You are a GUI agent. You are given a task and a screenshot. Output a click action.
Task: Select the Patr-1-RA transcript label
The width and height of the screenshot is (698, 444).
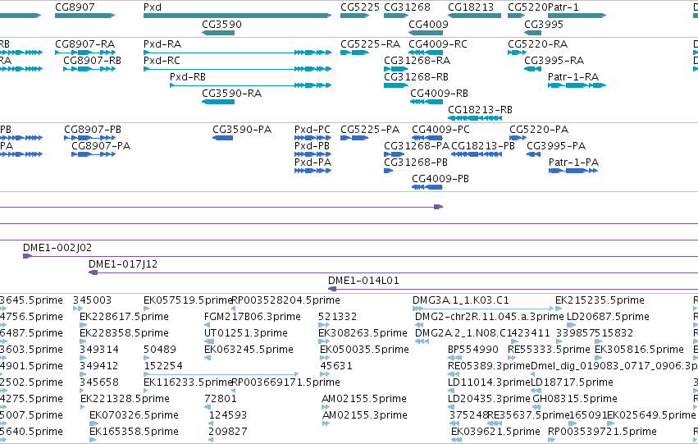[x=573, y=77]
